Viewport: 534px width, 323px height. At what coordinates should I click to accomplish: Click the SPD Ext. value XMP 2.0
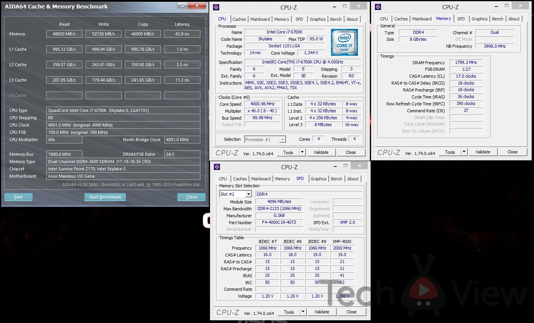click(348, 223)
